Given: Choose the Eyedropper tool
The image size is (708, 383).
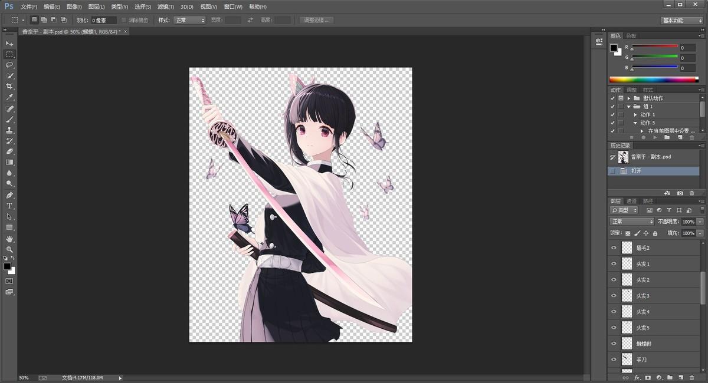Looking at the screenshot, I should pyautogui.click(x=9, y=97).
